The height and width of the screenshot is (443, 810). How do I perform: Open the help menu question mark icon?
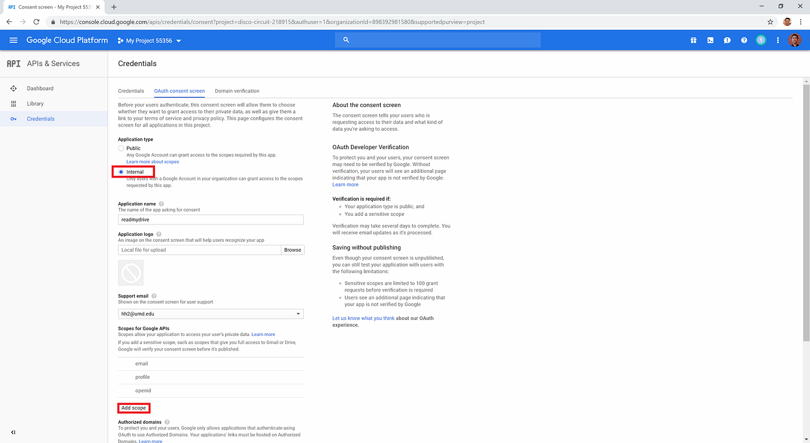[743, 40]
